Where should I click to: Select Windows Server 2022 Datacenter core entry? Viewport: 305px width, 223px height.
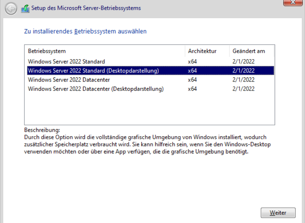[x=150, y=80]
